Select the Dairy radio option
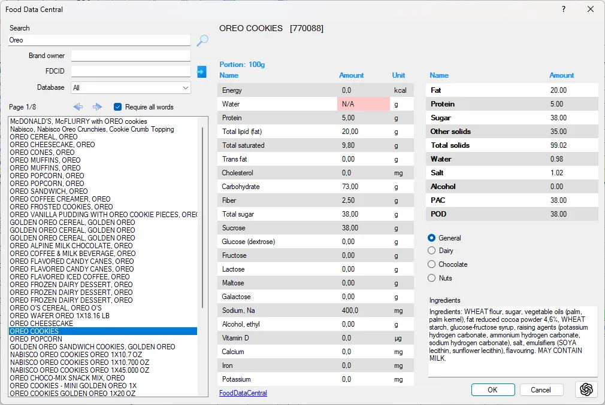 pos(431,251)
